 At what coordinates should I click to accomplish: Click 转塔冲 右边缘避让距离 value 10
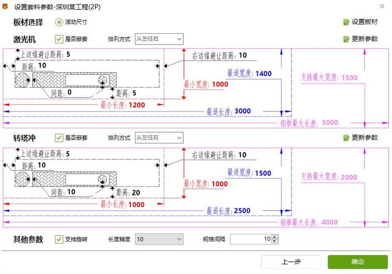coord(242,155)
